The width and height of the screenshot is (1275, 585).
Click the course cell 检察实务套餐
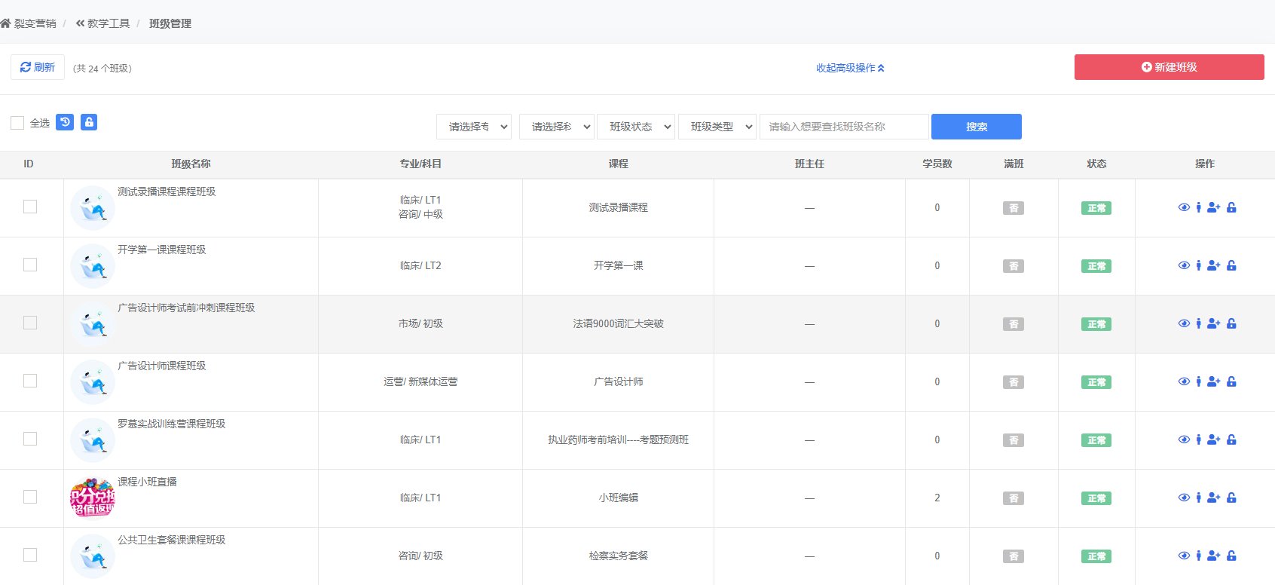pos(618,556)
